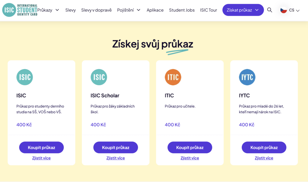Image resolution: width=308 pixels, height=182 pixels.
Task: Click Zjistit více under ISIC Scholar
Action: [x=115, y=158]
